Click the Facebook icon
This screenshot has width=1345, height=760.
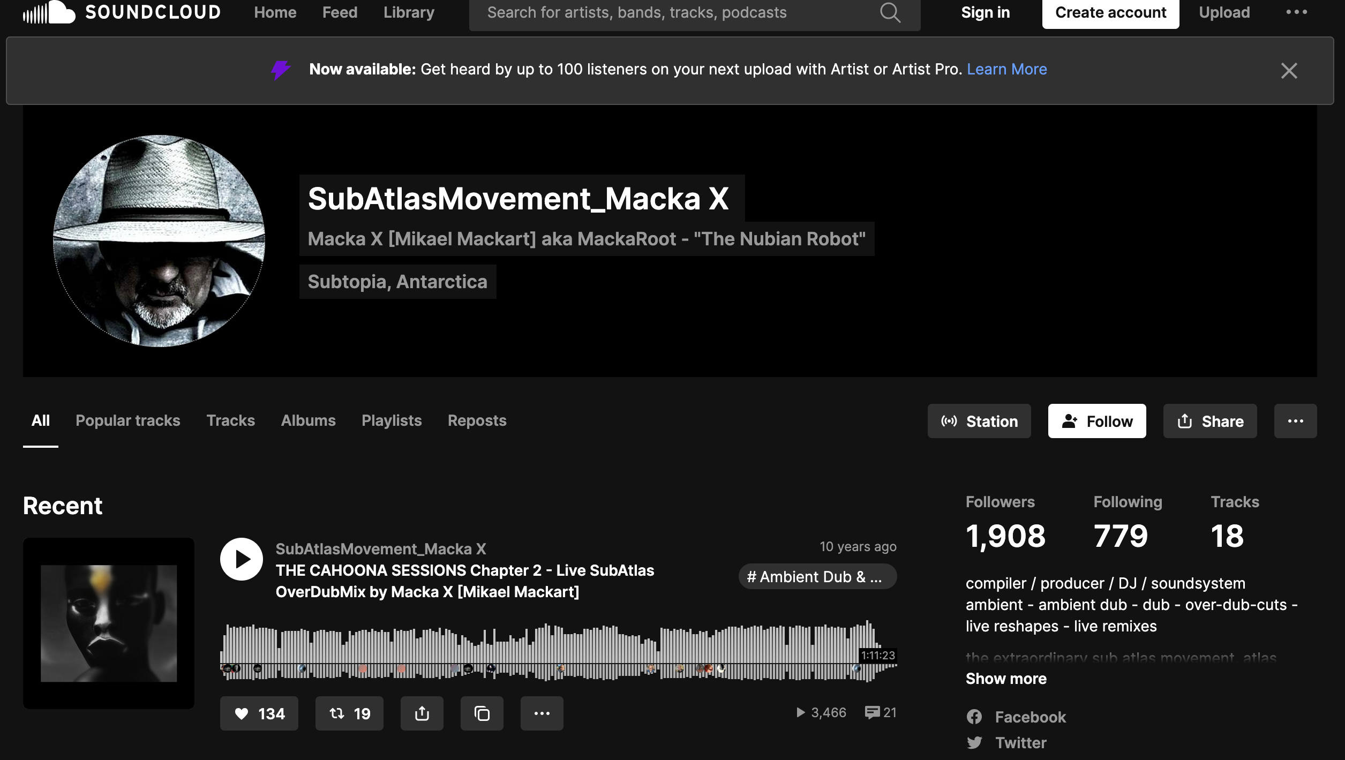(x=974, y=717)
